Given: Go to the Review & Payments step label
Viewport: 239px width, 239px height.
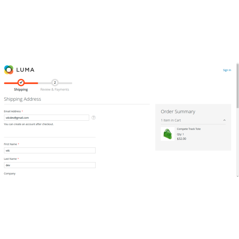Looking at the screenshot, I should (55, 90).
